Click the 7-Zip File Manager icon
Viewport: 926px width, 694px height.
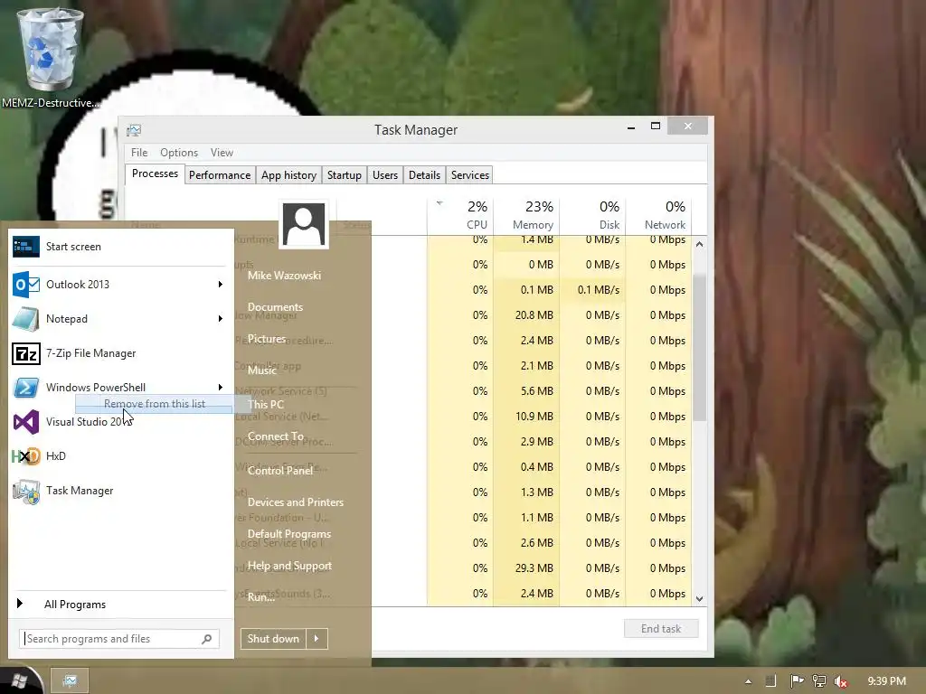[x=26, y=353]
